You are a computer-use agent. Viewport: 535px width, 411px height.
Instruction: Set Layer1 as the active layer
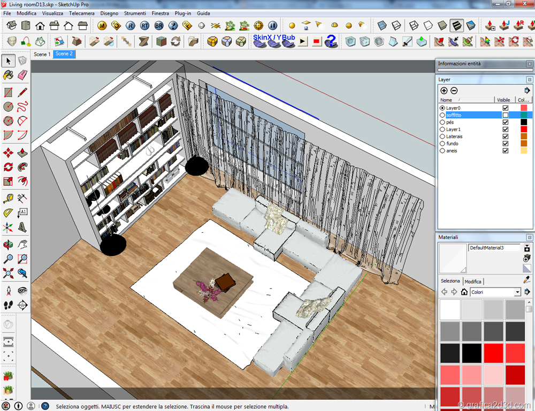pyautogui.click(x=442, y=130)
